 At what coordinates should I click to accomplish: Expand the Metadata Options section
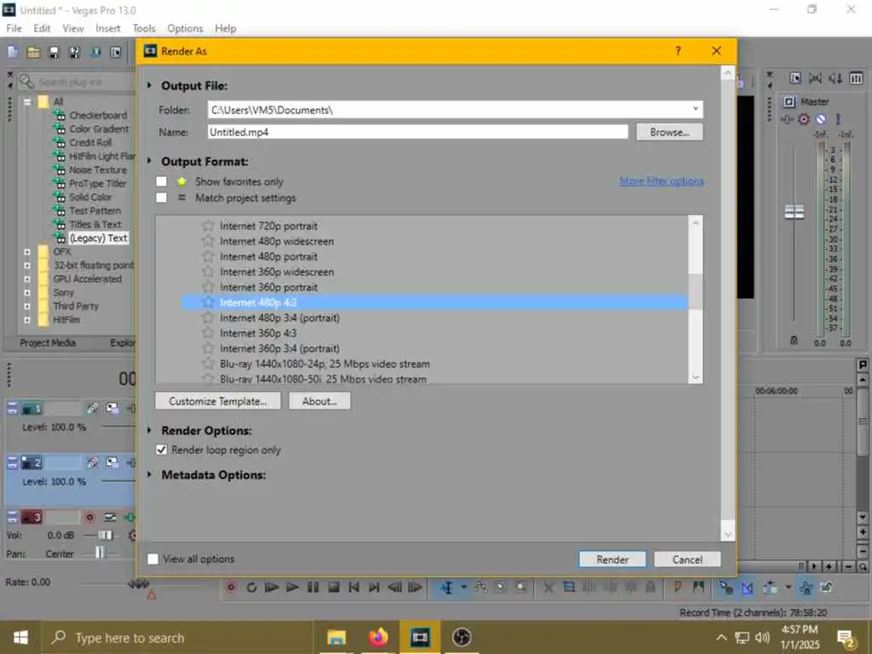coord(149,475)
